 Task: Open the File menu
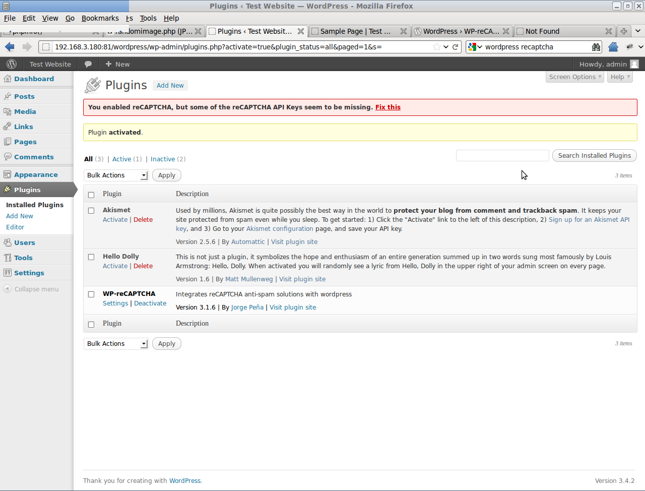tap(10, 18)
